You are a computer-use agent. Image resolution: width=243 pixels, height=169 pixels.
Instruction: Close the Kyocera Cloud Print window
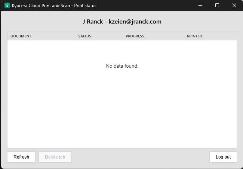(x=234, y=6)
